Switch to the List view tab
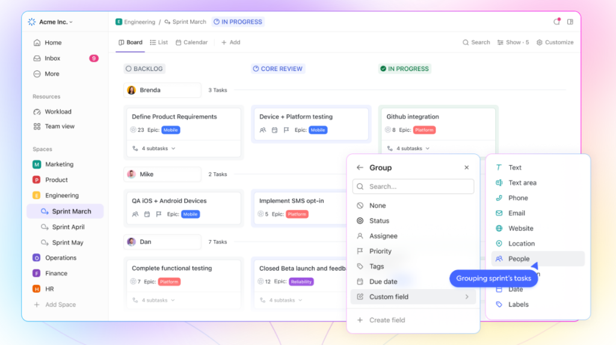This screenshot has height=345, width=616. (x=159, y=43)
